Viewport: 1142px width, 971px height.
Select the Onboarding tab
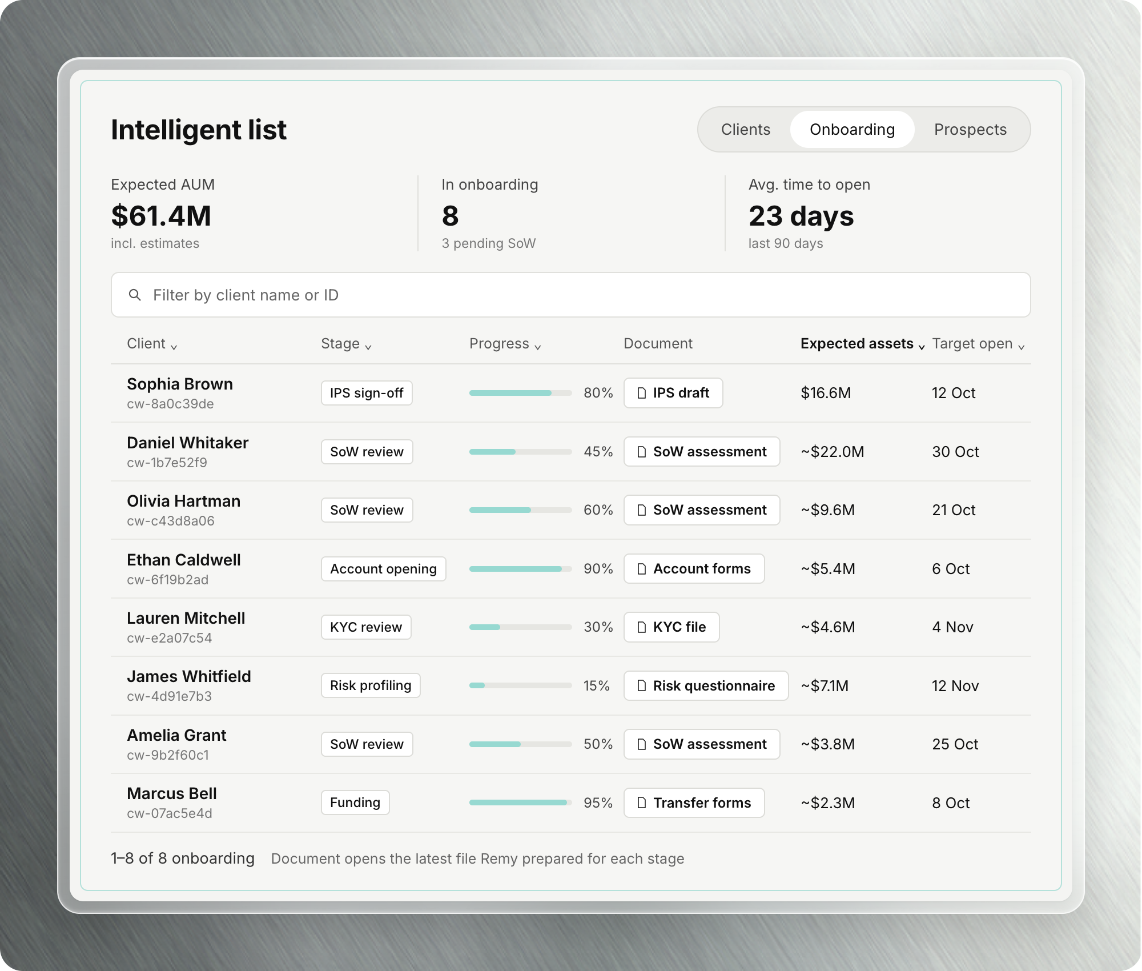click(852, 130)
